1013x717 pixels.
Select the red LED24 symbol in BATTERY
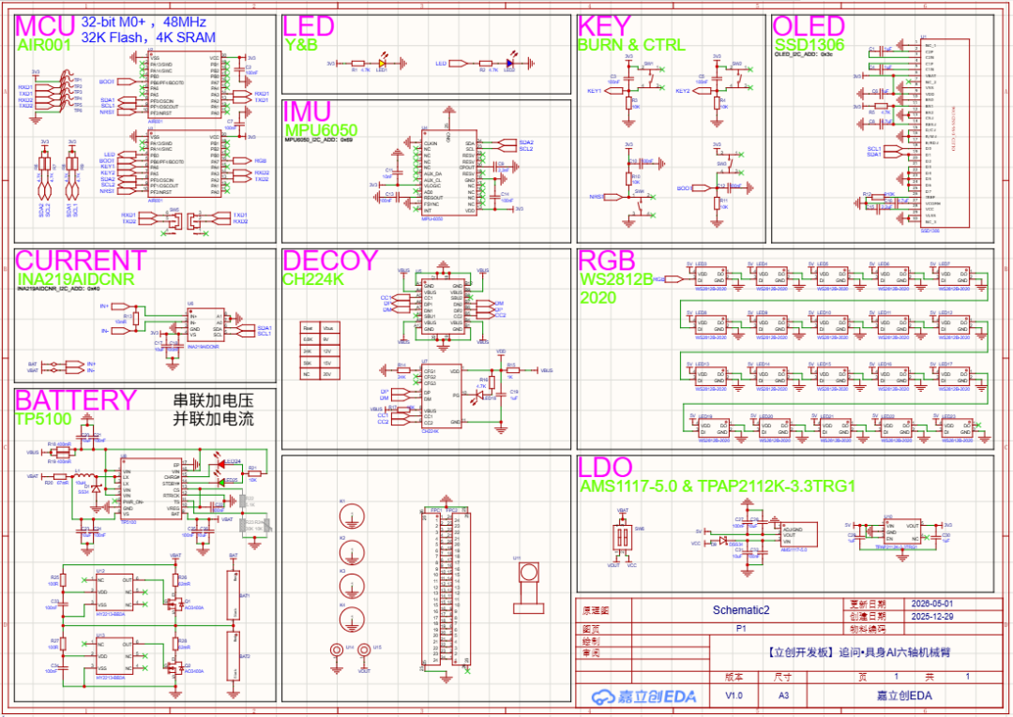(x=219, y=463)
